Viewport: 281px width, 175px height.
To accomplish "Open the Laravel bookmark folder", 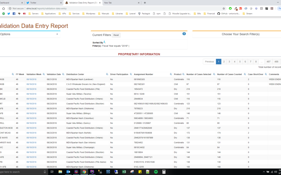I will [130, 13].
